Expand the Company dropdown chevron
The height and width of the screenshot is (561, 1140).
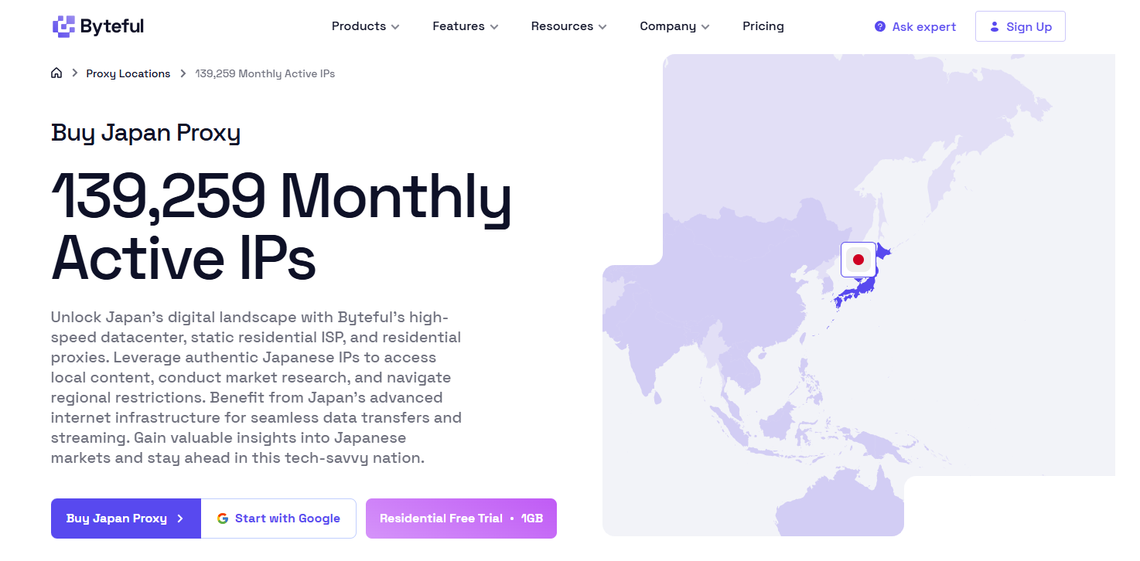click(705, 27)
